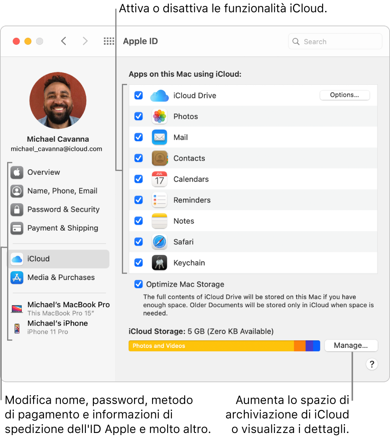Click the Michael Cavanna name text
This screenshot has height=438, width=390.
58,139
